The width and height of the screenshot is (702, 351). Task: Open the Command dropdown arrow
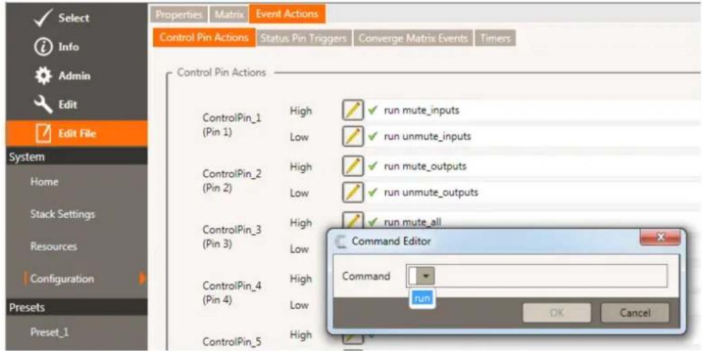[x=426, y=275]
